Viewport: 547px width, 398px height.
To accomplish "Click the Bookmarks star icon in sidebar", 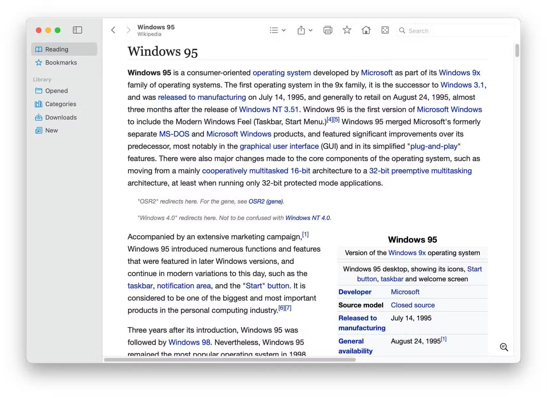I will (x=39, y=63).
